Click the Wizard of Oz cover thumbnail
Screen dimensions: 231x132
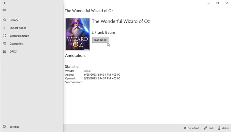[78, 34]
